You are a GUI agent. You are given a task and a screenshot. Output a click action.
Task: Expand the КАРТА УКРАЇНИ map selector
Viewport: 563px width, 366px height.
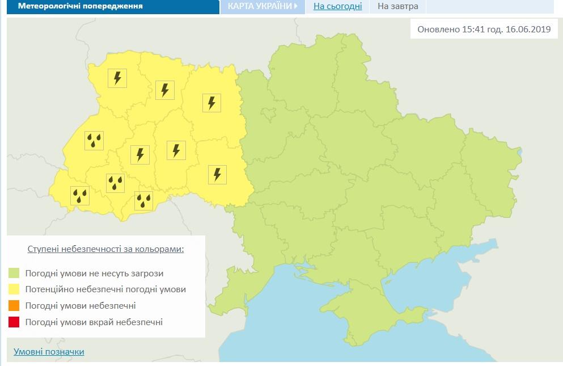pos(263,6)
